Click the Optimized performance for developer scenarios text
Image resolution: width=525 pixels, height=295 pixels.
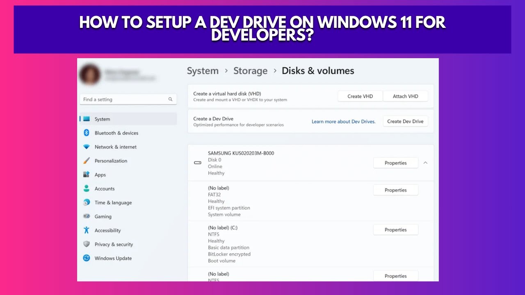(x=239, y=125)
